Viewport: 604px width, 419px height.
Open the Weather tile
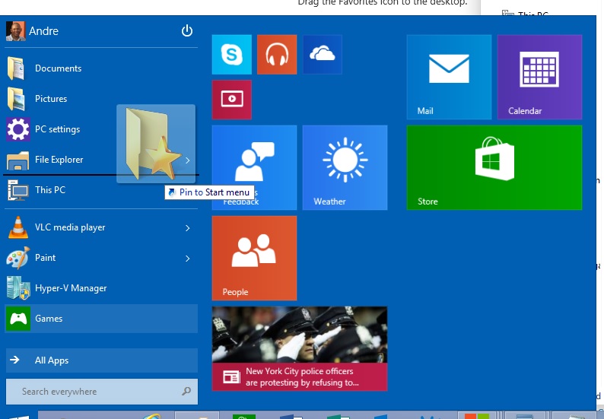(345, 167)
